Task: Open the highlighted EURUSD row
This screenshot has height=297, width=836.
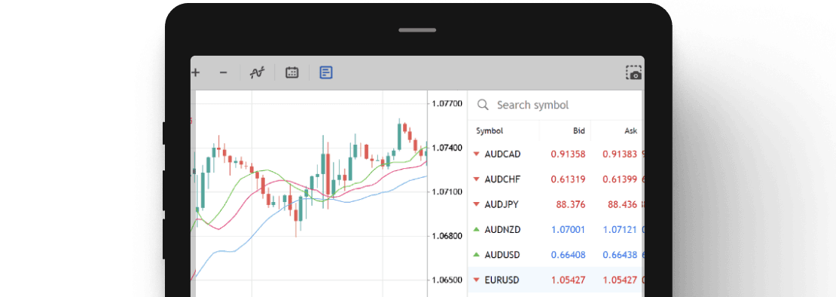Action: pos(555,280)
